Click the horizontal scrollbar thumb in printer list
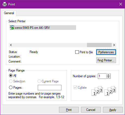Viewport: 125px width, 115px height. [99, 45]
